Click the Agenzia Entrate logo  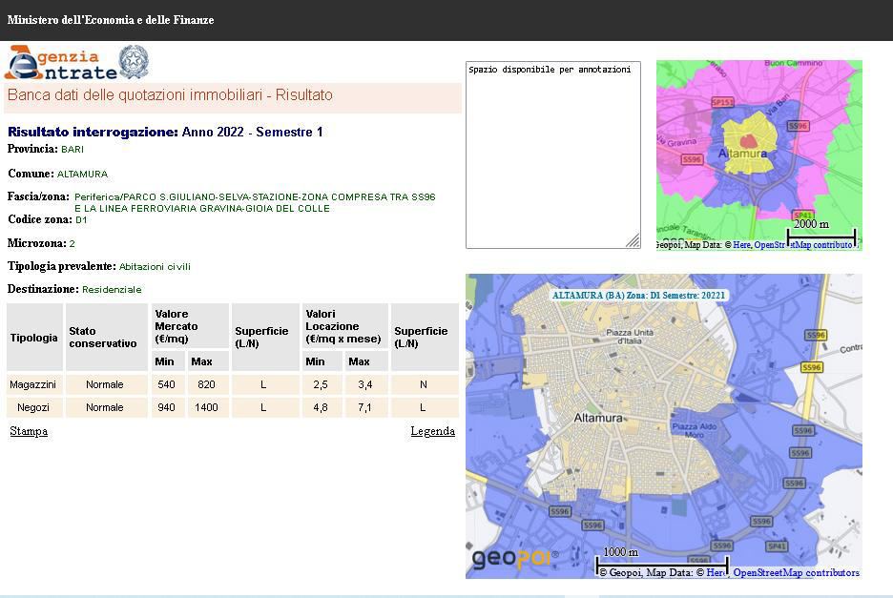60,63
